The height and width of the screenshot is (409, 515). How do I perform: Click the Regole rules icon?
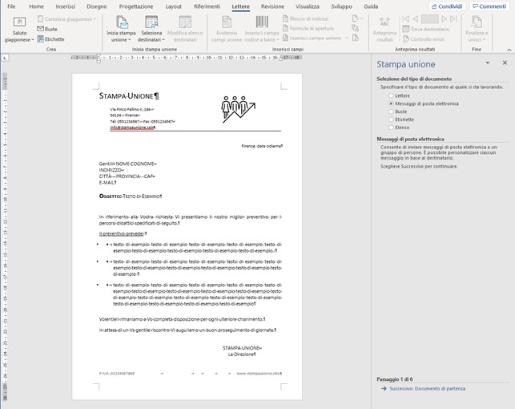355,18
